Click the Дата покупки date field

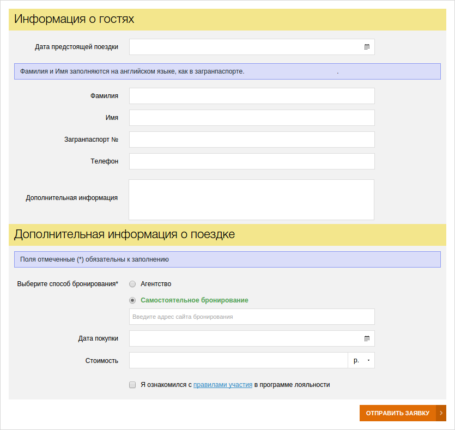click(252, 338)
